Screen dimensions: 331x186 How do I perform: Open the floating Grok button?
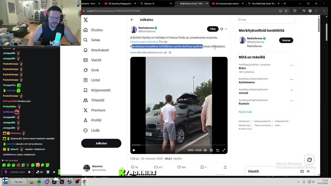click(310, 160)
